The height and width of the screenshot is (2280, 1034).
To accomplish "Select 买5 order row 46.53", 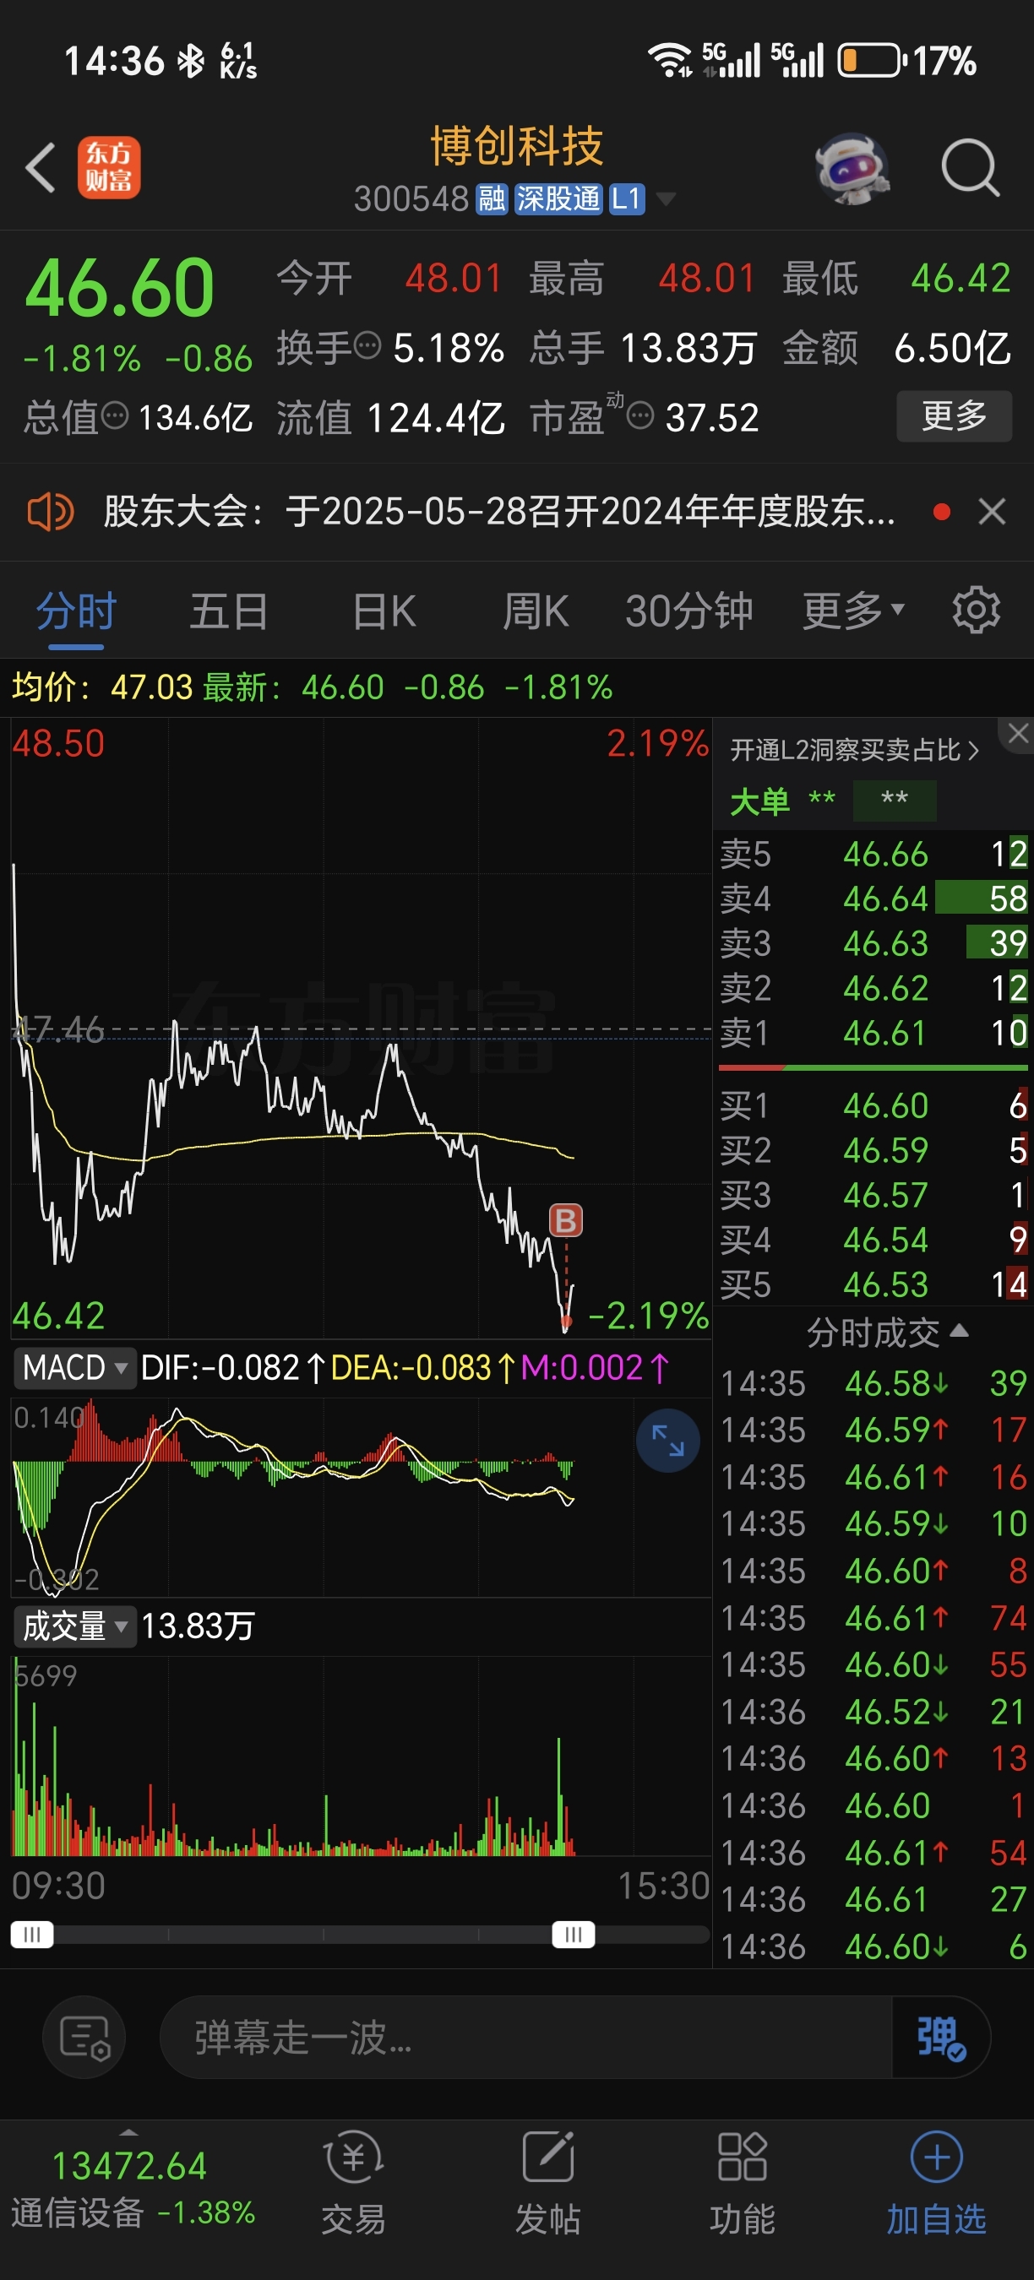I will click(873, 1284).
